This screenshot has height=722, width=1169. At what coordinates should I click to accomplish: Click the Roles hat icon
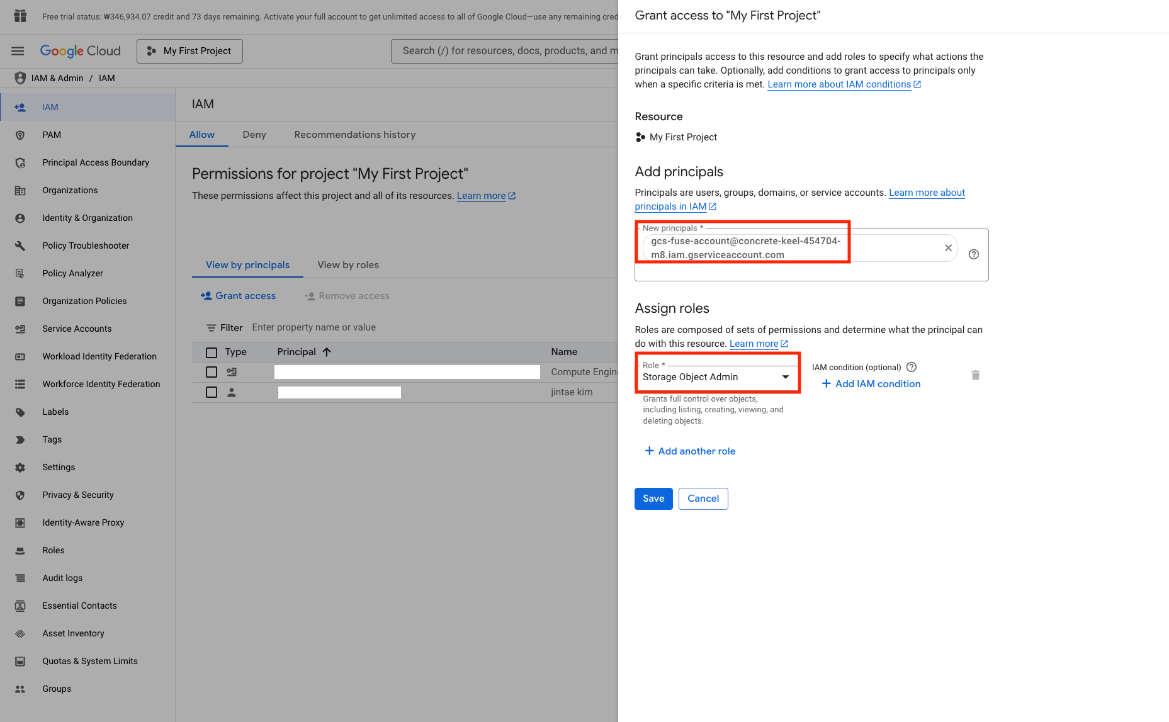tap(20, 550)
